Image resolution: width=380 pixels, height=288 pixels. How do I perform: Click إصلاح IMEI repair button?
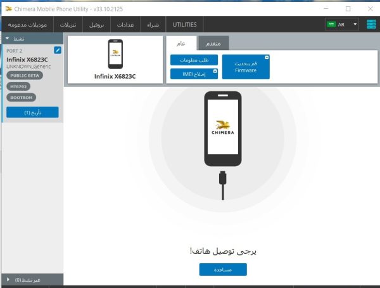[194, 74]
